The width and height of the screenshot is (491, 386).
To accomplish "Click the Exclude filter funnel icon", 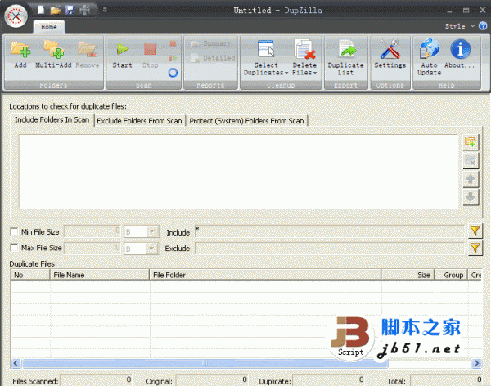I will point(475,248).
